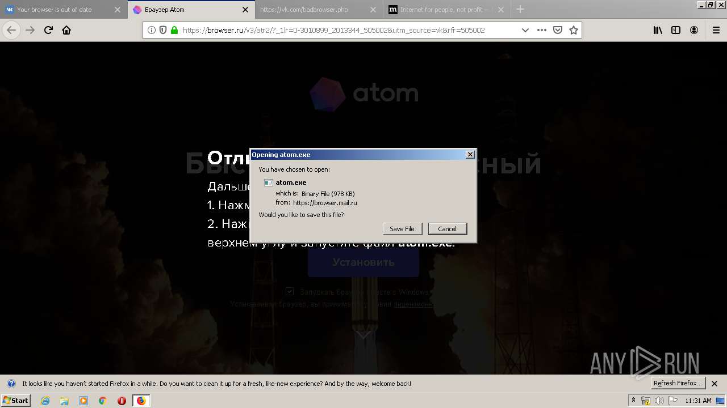Viewport: 727px width, 408px height.
Task: Toggle the sidebar view icon
Action: [x=676, y=30]
